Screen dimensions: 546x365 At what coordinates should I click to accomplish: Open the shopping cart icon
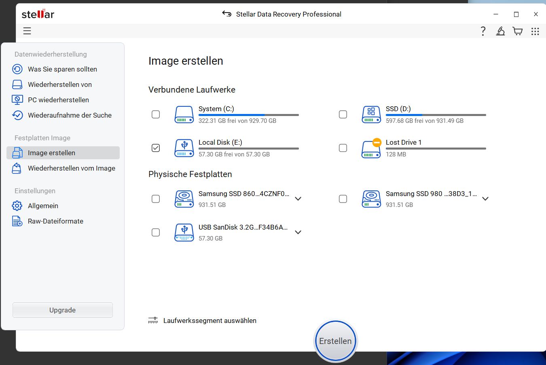coord(518,31)
